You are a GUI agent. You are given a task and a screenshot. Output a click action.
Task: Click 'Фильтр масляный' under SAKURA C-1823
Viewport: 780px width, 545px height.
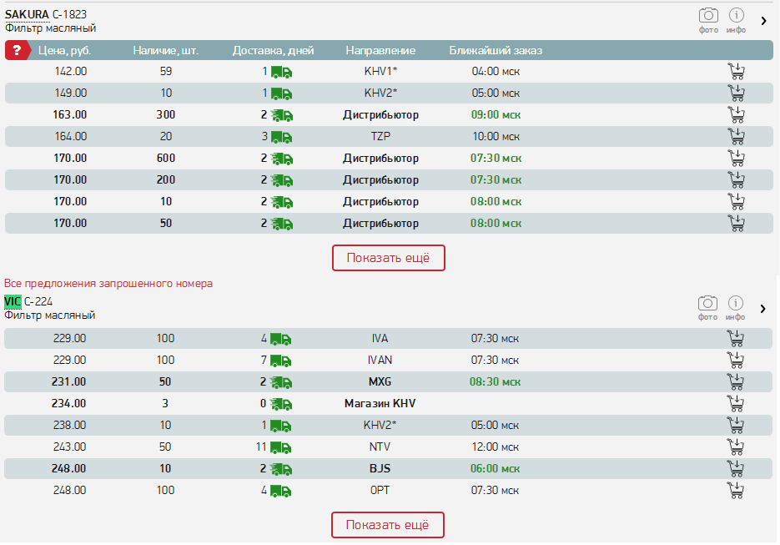51,28
